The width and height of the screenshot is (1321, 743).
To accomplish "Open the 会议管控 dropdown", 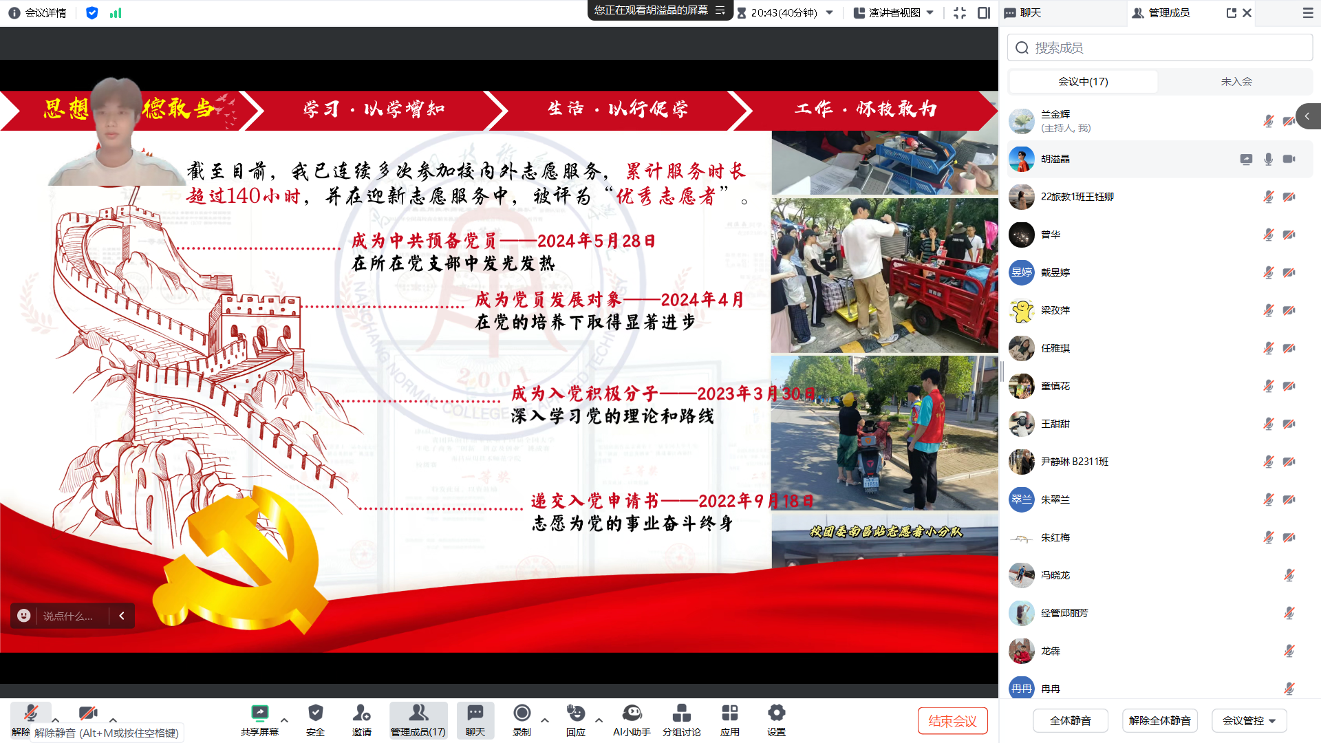I will (1249, 720).
